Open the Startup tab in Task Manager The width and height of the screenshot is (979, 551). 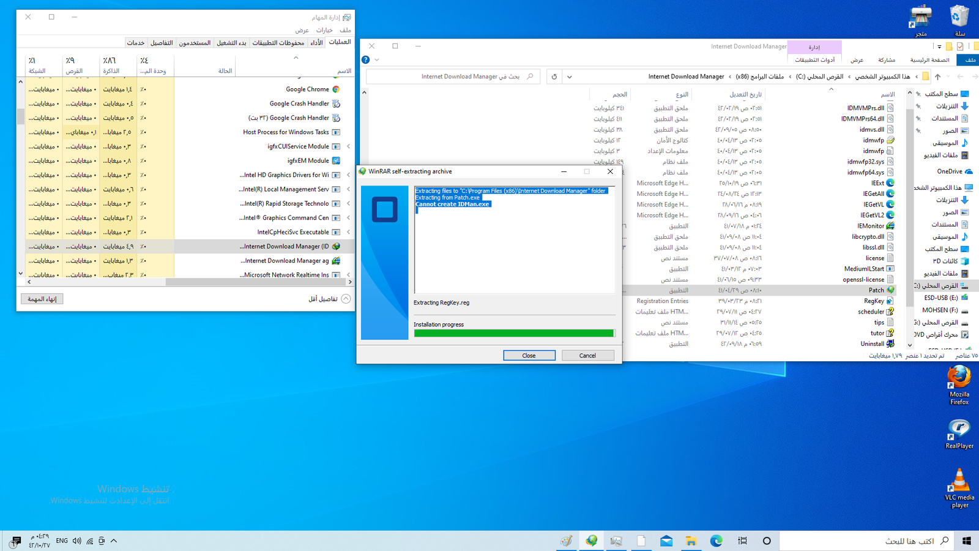(231, 43)
